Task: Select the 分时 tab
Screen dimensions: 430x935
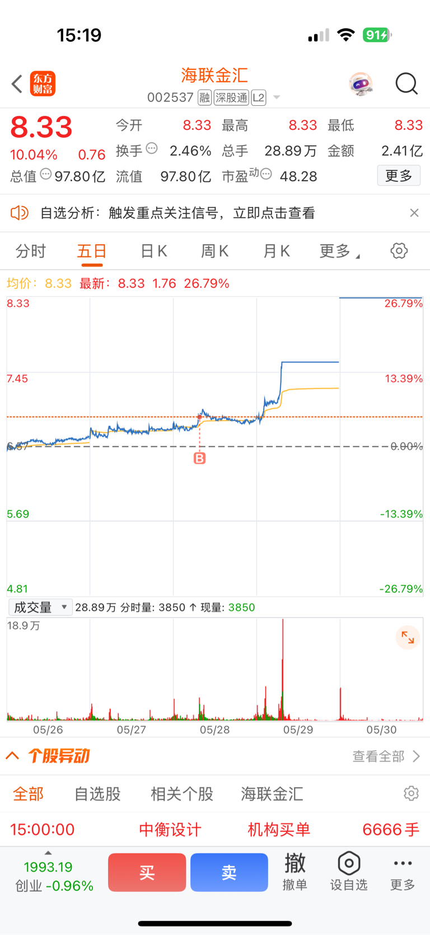Action: [31, 251]
